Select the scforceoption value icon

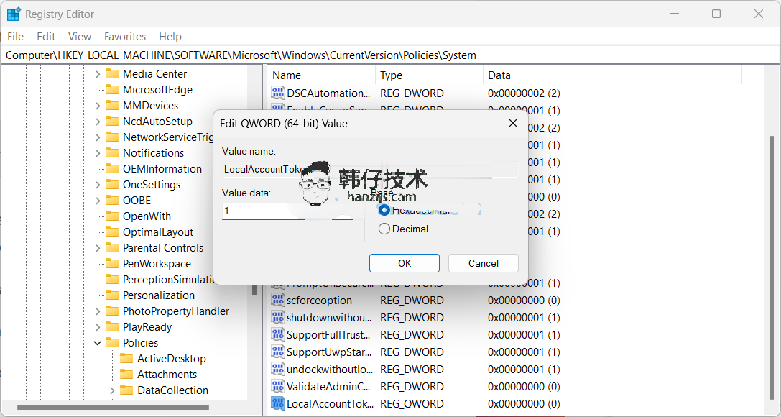point(277,301)
